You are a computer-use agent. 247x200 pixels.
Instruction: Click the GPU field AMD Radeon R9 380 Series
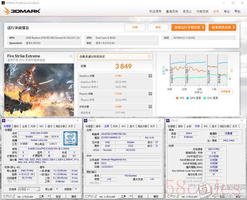tap(53, 38)
